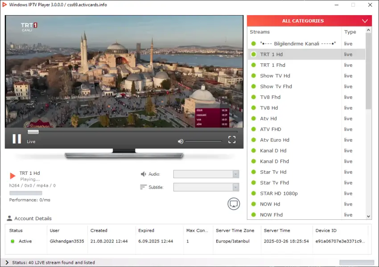Click green status dot for ATV FHD

pos(254,129)
